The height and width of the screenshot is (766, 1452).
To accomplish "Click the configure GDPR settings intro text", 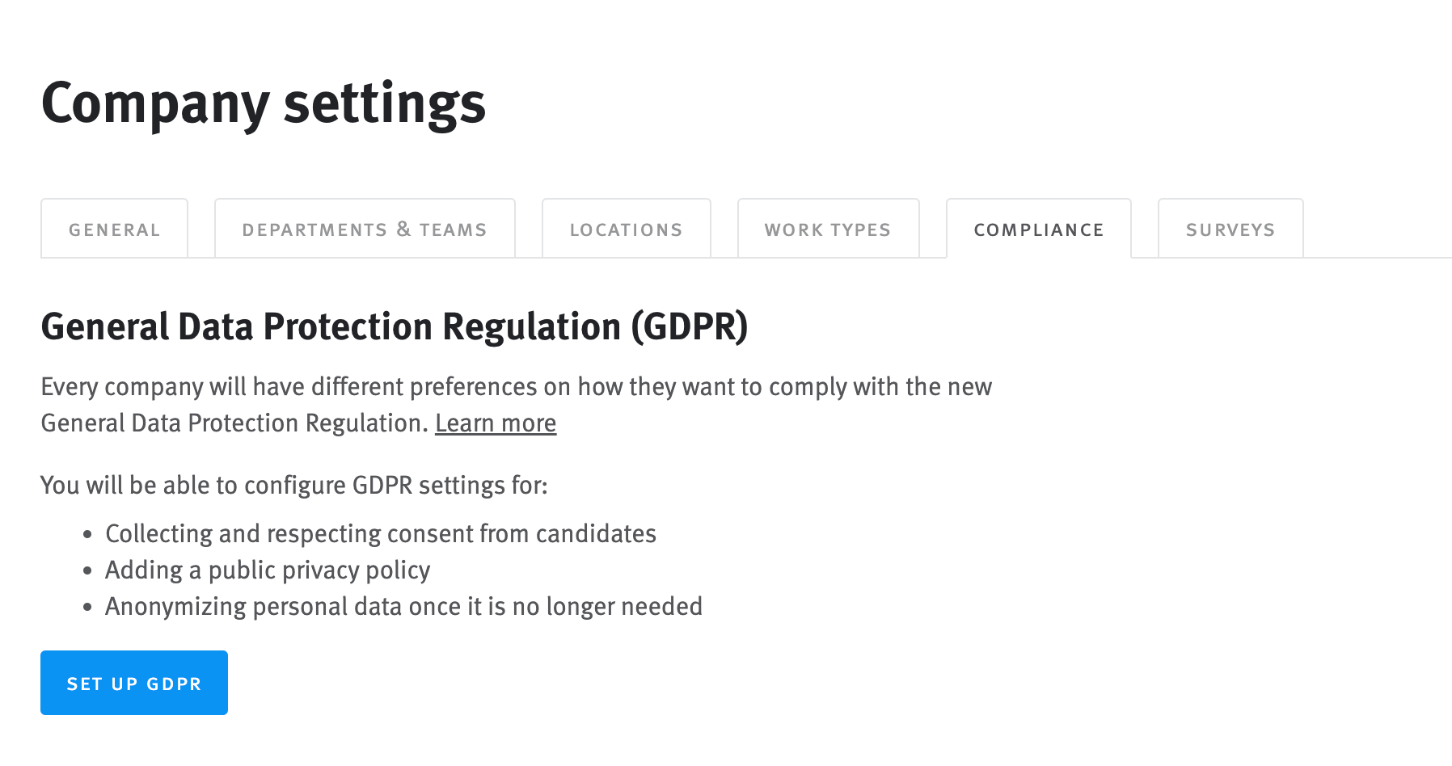I will pyautogui.click(x=294, y=485).
